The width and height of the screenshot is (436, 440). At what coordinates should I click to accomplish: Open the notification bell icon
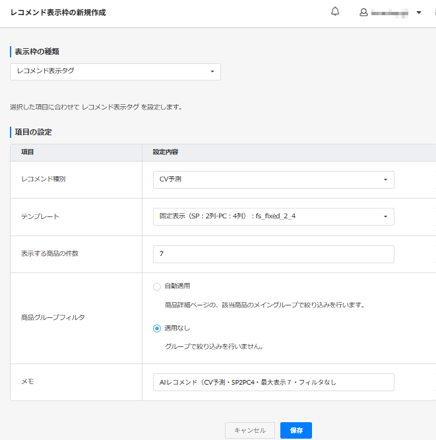[335, 12]
